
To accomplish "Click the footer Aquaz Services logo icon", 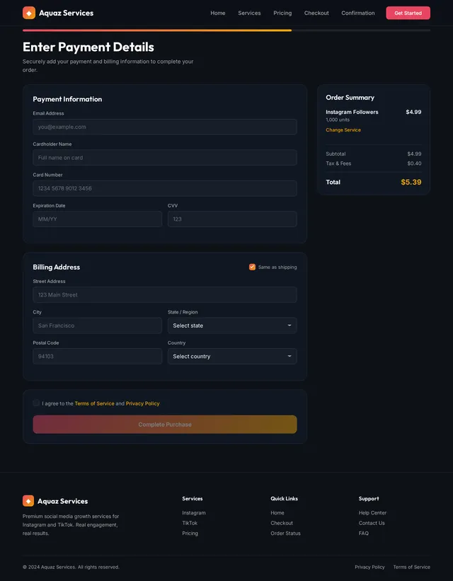I will 28,501.
